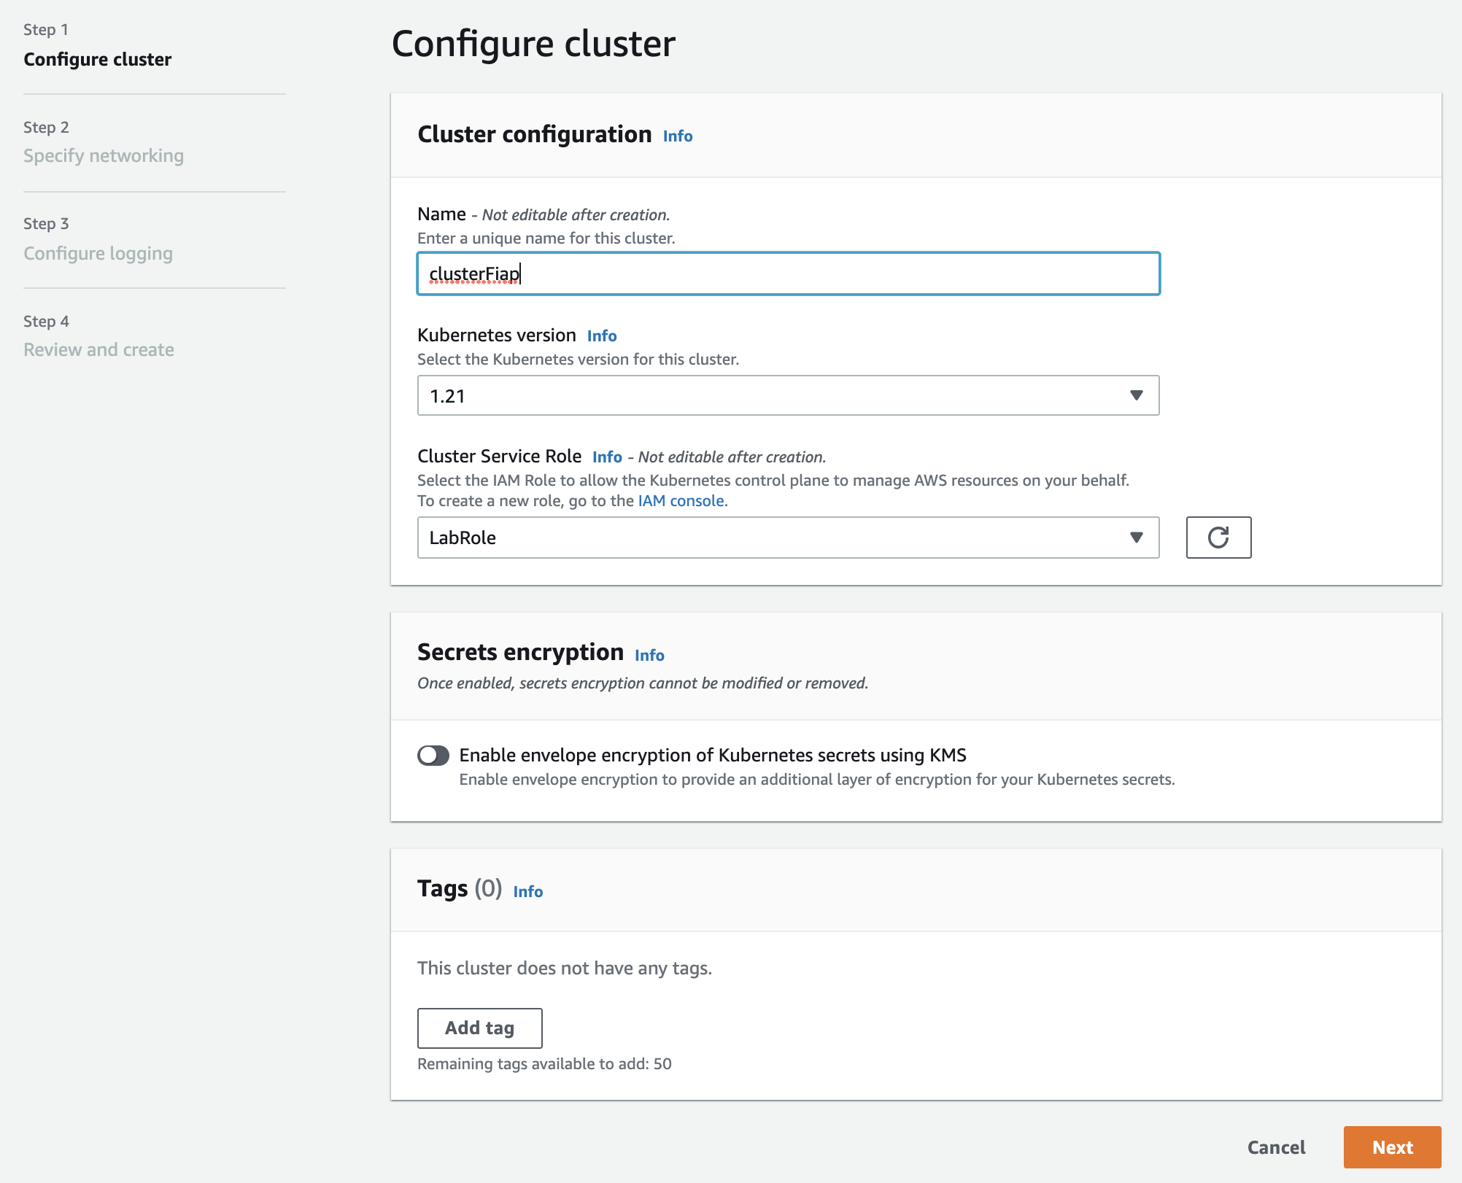This screenshot has height=1183, width=1462.
Task: Click into the cluster Name input field
Action: pos(788,274)
